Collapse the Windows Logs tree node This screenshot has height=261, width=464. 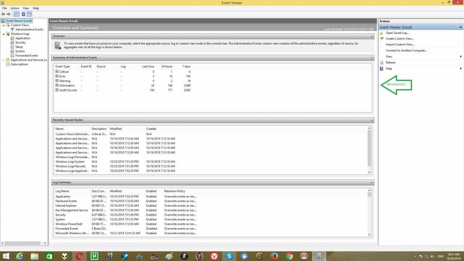click(4, 34)
